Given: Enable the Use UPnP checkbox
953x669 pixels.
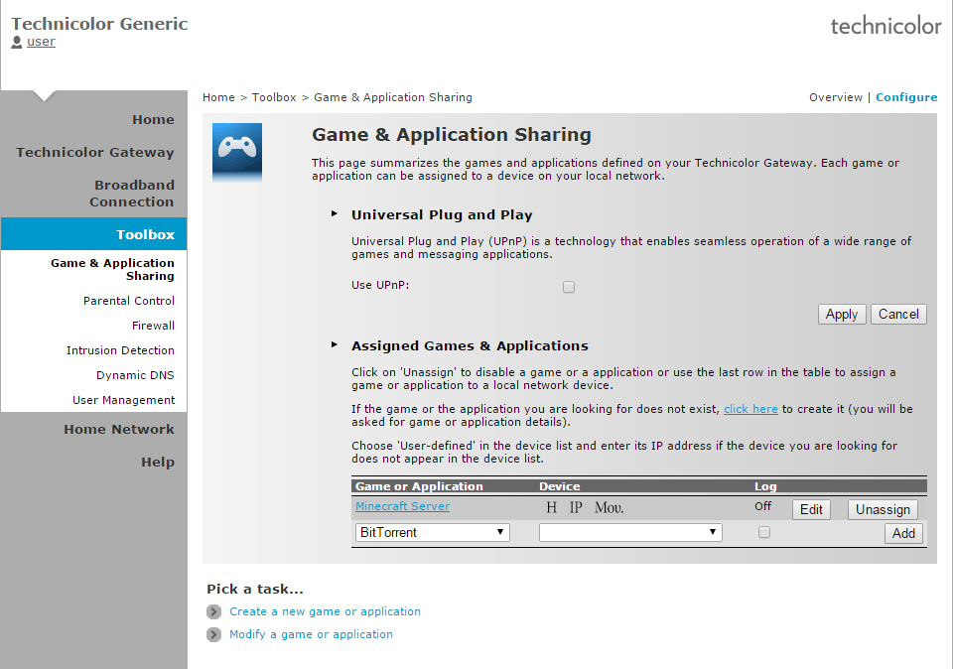Looking at the screenshot, I should tap(569, 287).
